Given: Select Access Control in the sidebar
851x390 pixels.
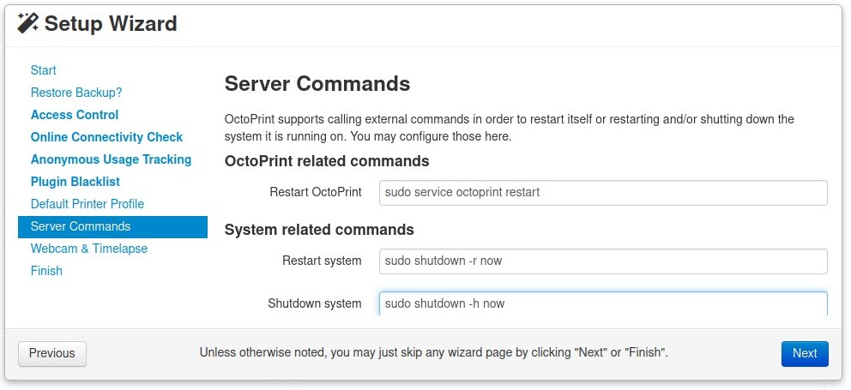Looking at the screenshot, I should point(75,115).
